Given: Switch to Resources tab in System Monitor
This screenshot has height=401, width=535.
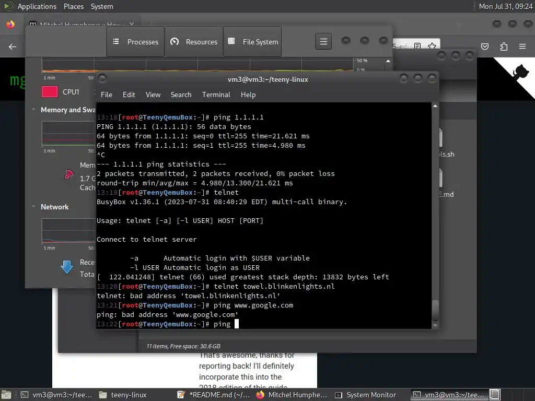Looking at the screenshot, I should [x=194, y=42].
